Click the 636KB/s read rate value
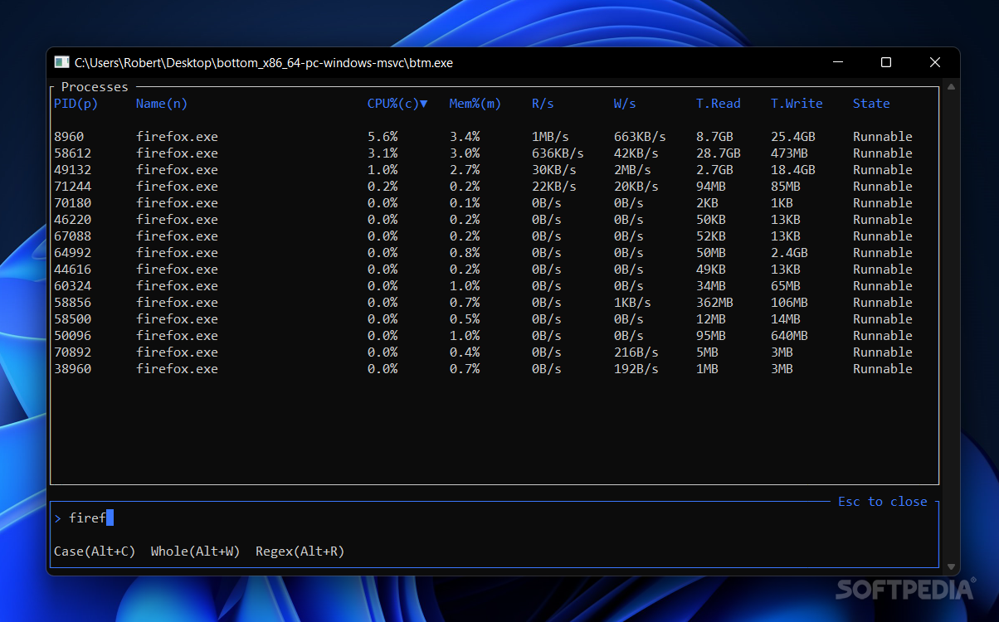This screenshot has width=999, height=622. click(x=558, y=153)
